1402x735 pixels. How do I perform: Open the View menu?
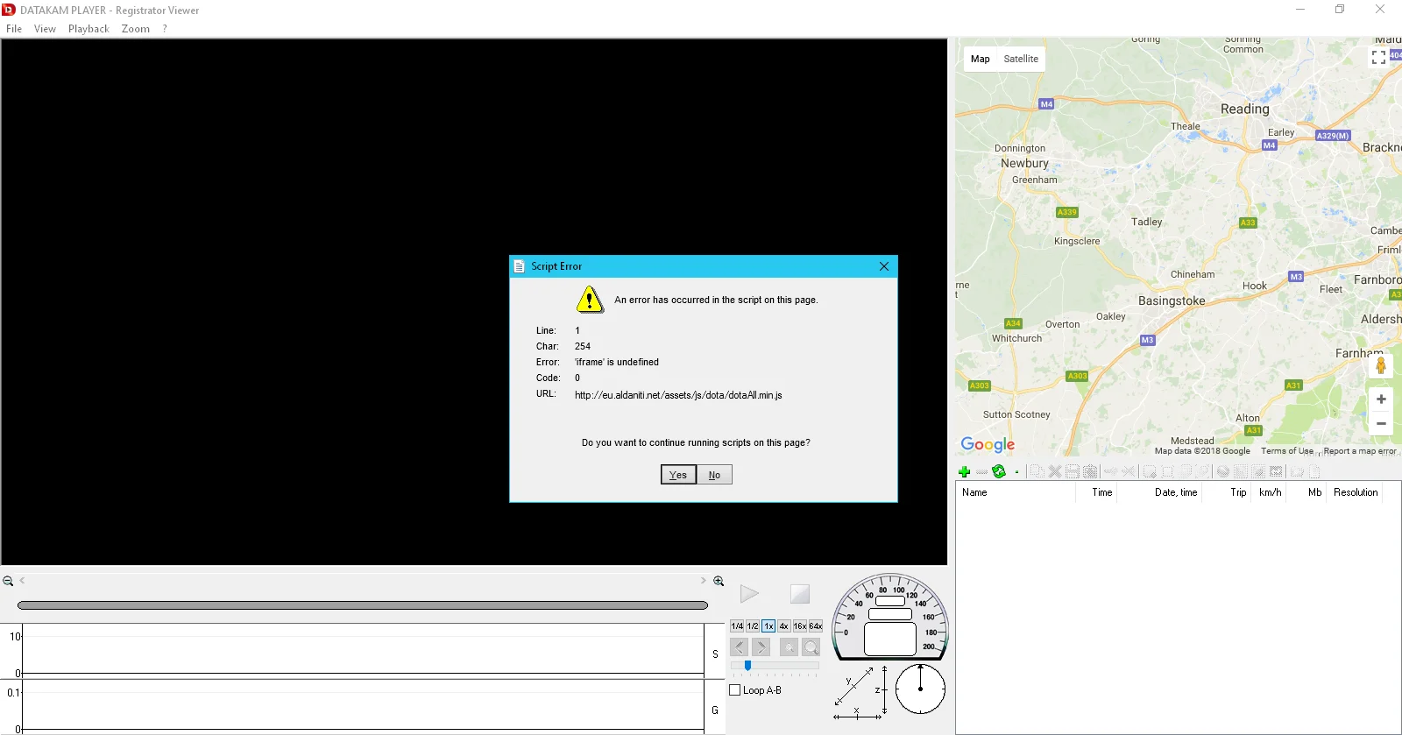point(45,29)
